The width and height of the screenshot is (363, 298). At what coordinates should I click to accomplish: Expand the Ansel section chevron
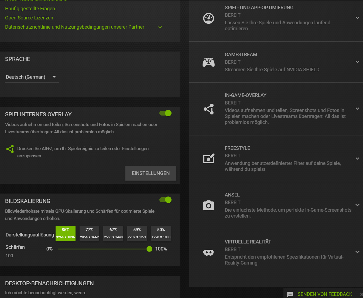(x=357, y=205)
